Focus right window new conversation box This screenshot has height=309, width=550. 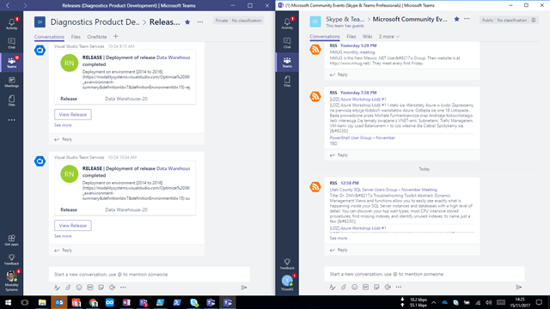point(425,274)
